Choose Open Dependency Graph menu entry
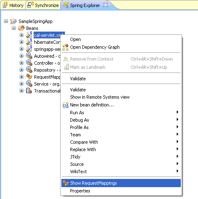 121,47
